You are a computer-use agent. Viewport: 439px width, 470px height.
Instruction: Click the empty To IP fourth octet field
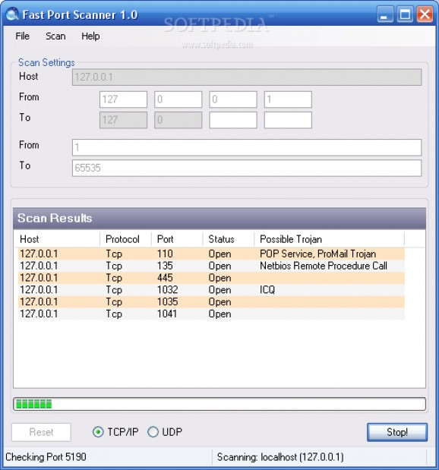pos(288,120)
